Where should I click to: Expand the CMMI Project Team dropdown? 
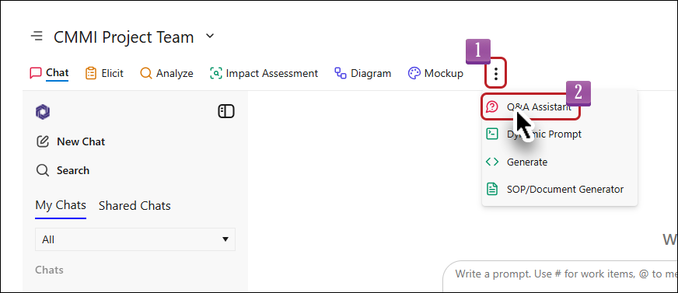tap(210, 36)
